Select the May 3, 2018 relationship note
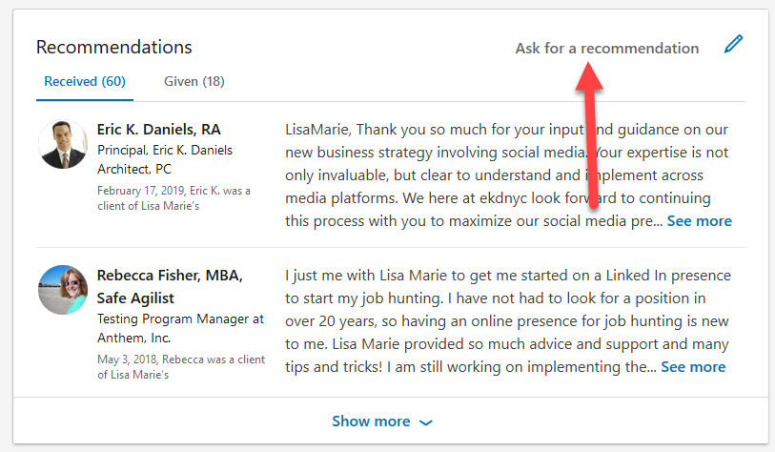 coord(181,366)
